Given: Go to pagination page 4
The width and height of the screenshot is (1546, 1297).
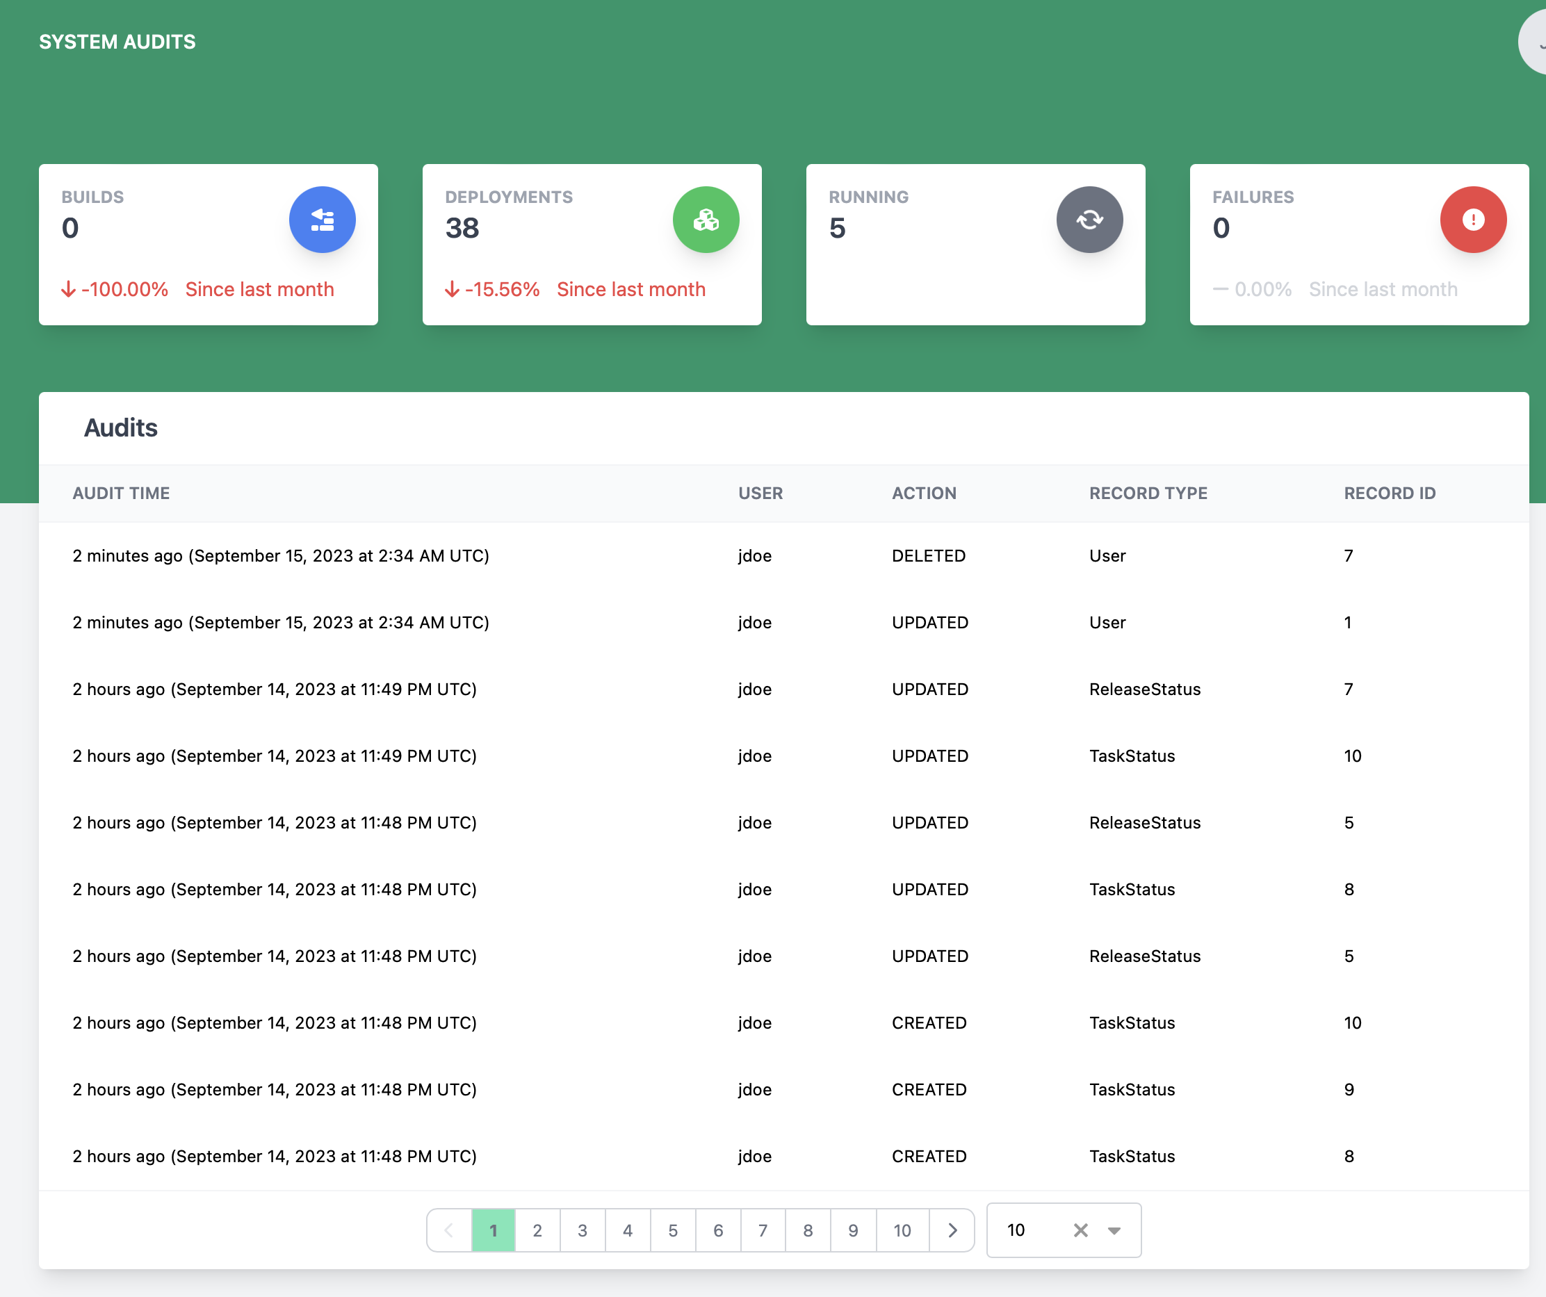Looking at the screenshot, I should point(627,1230).
